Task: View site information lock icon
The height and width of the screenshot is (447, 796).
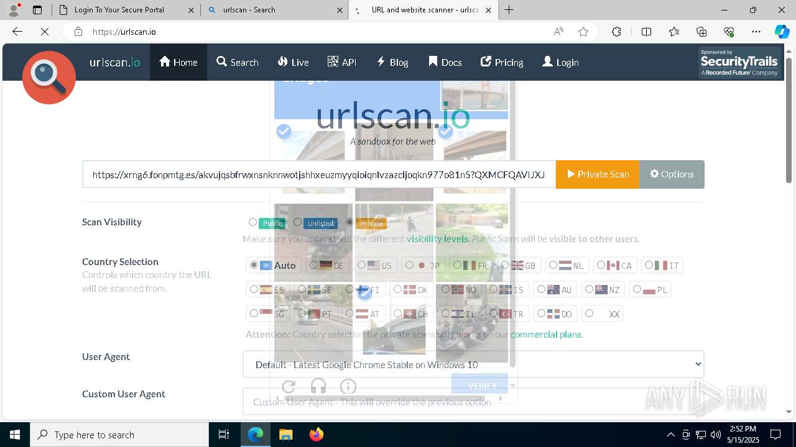Action: 78,32
